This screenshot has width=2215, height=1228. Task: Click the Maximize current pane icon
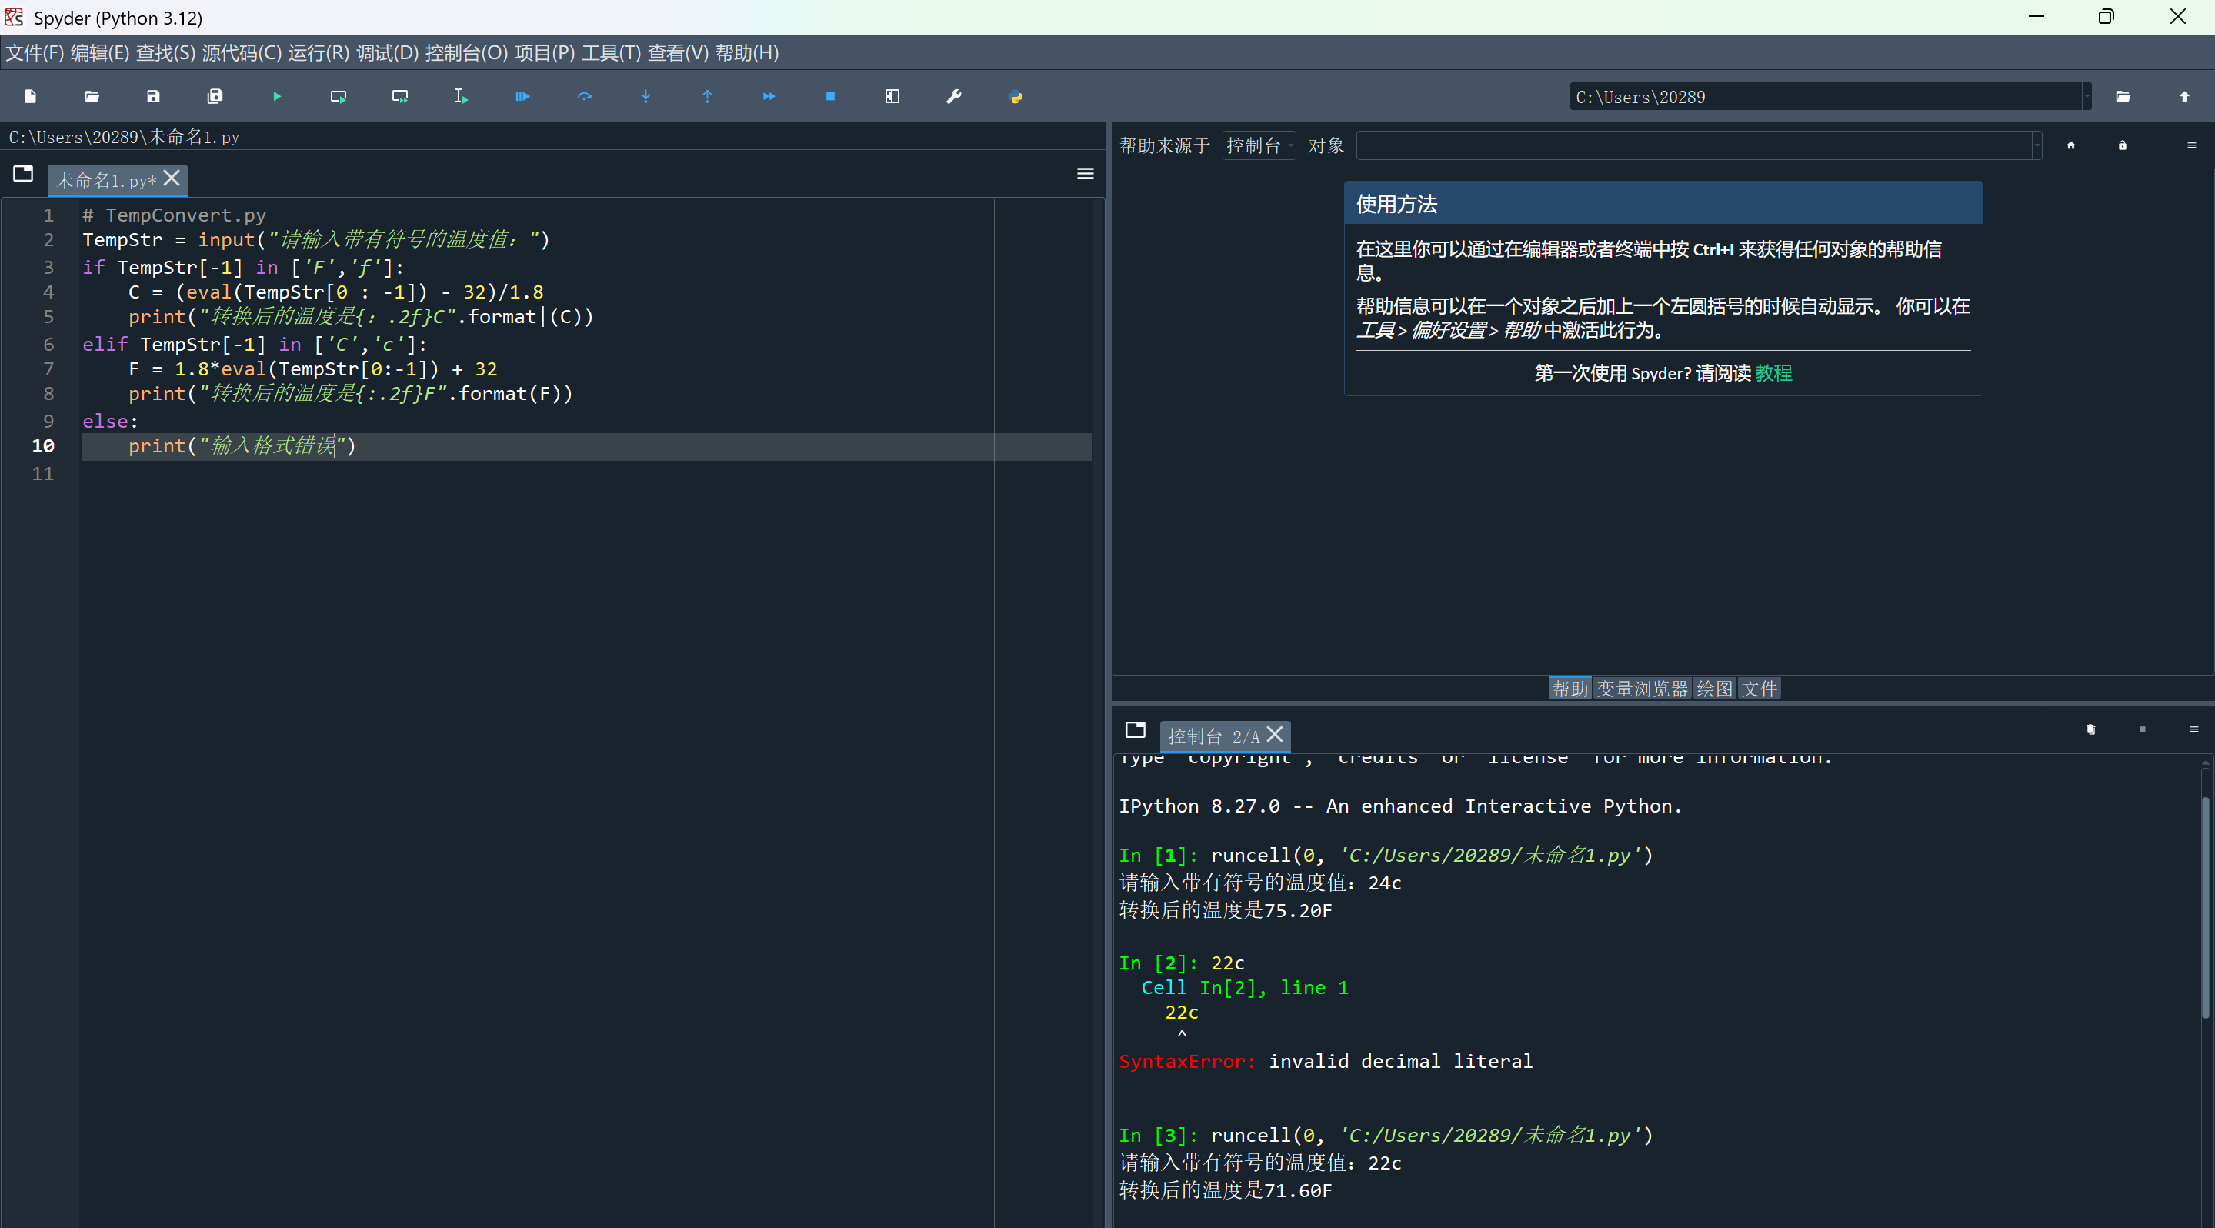(892, 96)
